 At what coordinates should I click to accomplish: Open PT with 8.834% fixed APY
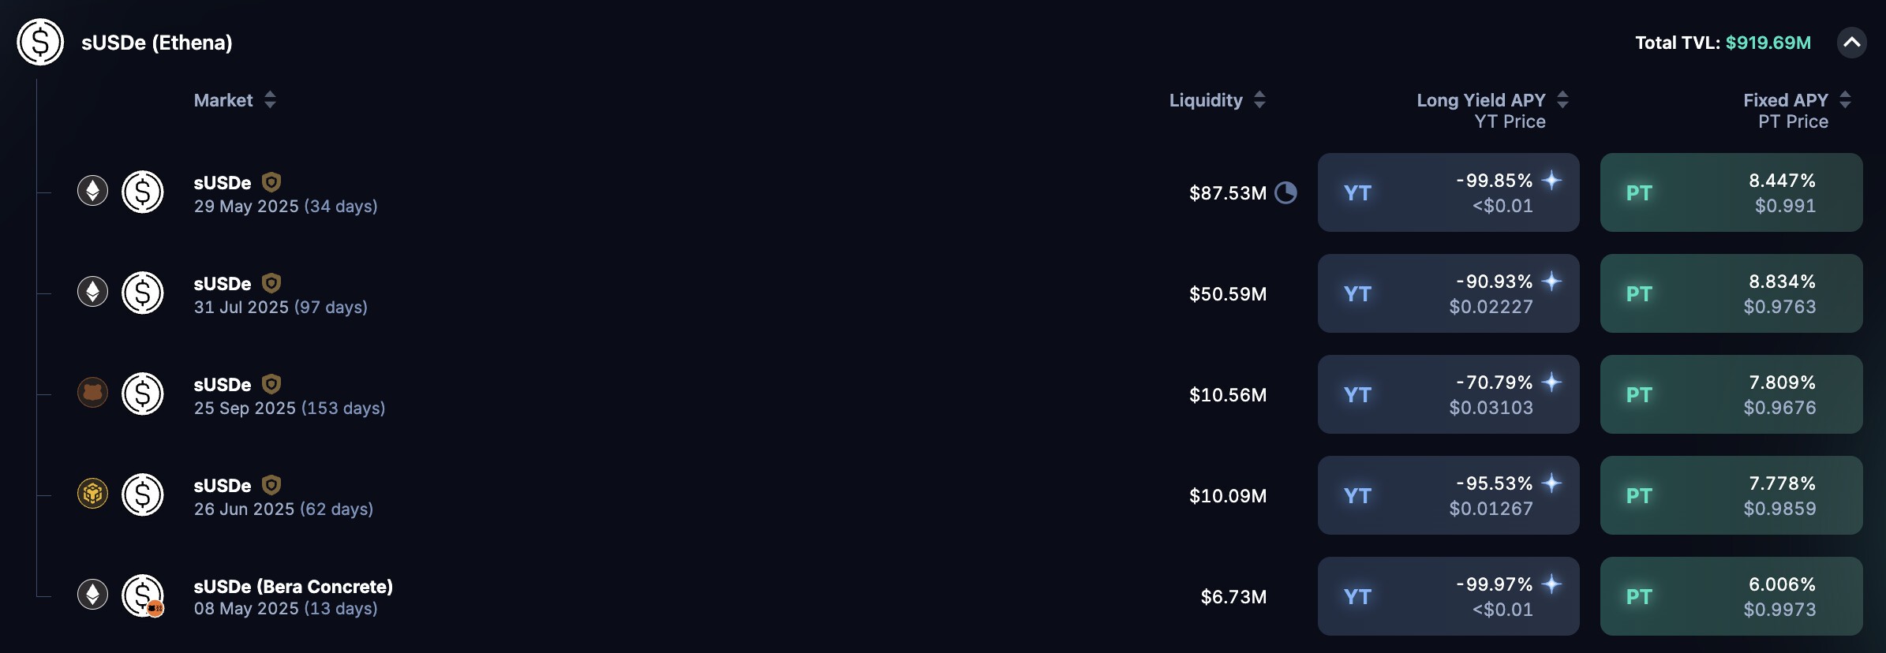coord(1731,293)
